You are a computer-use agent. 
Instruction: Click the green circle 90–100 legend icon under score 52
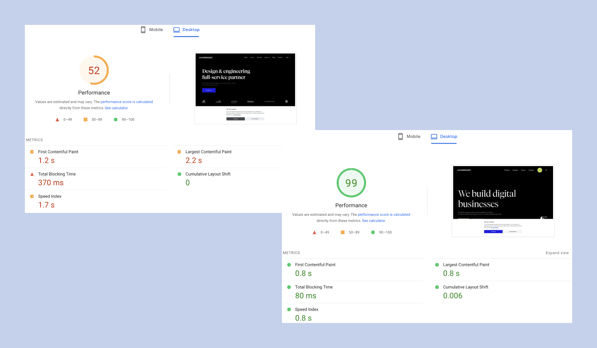[116, 120]
